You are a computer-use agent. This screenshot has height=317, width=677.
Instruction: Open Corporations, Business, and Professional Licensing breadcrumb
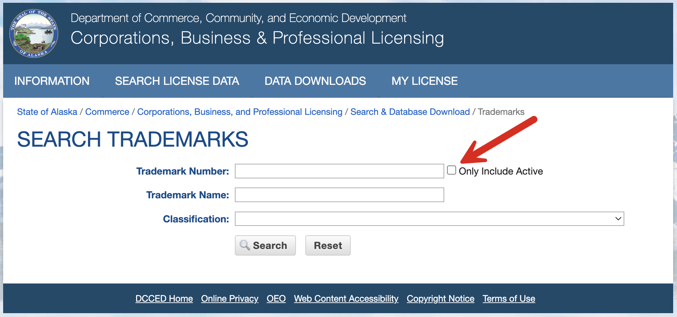pos(240,112)
